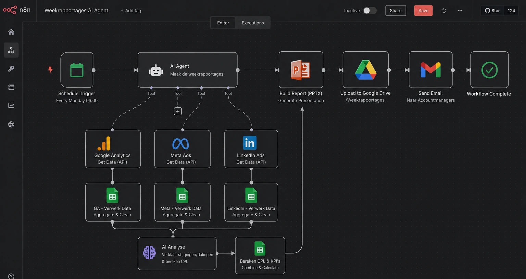Open the globe icon in sidebar
The height and width of the screenshot is (279, 526).
pyautogui.click(x=11, y=124)
